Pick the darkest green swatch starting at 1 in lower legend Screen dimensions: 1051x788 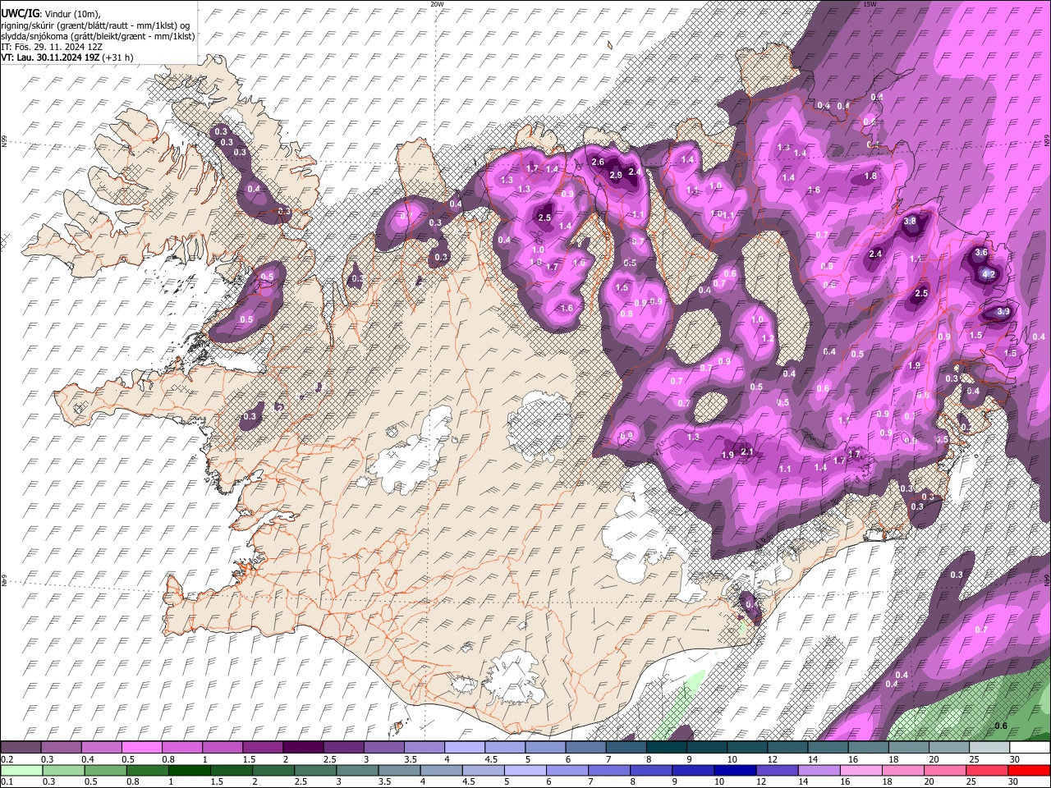pos(189,771)
